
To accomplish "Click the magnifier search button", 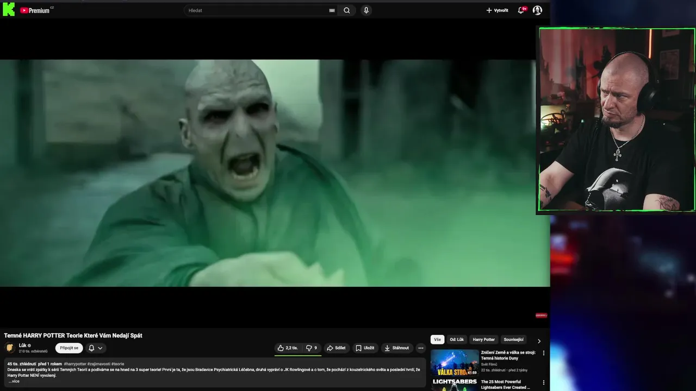I will click(347, 10).
